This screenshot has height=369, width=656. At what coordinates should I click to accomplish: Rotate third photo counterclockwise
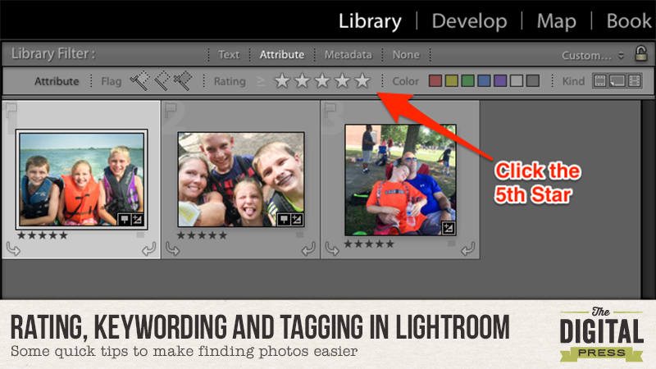[x=332, y=249]
